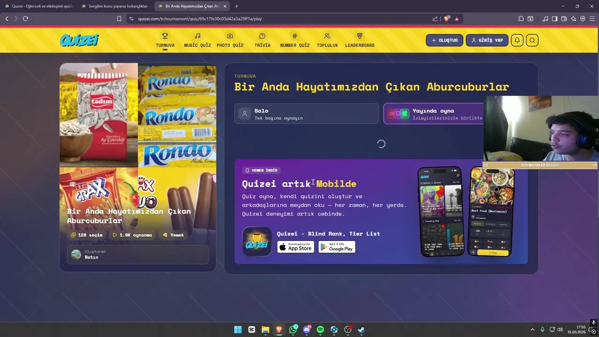Viewport: 599px width, 337px height.
Task: Click the Oluştur button
Action: (445, 40)
